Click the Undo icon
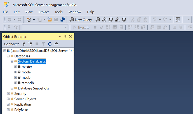Screen dimensions: 193x114 pyautogui.click(x=155, y=20)
